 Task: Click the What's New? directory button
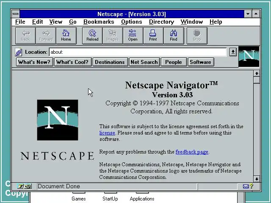point(34,62)
